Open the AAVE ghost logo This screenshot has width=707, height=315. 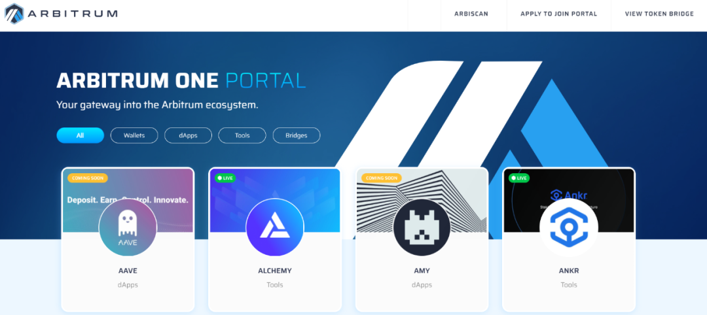128,227
